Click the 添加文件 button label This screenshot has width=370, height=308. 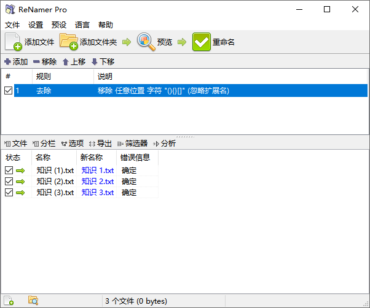(39, 42)
